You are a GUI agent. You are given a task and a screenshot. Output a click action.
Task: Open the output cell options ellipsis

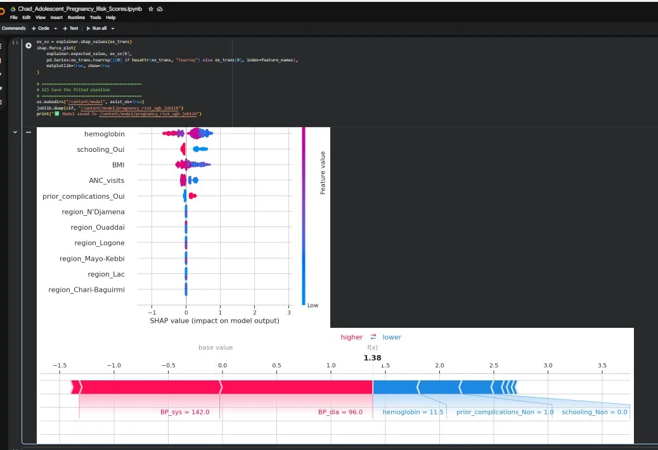(x=29, y=132)
